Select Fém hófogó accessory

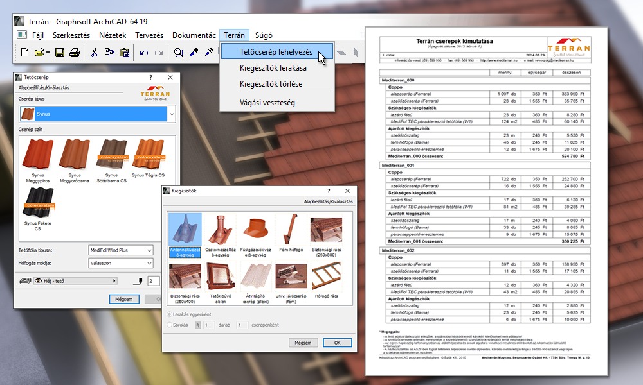(x=291, y=233)
